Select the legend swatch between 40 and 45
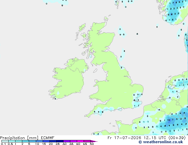This screenshot has width=188, height=145. (x=80, y=141)
